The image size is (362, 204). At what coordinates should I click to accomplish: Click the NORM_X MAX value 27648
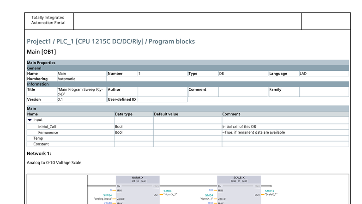[x=108, y=203]
